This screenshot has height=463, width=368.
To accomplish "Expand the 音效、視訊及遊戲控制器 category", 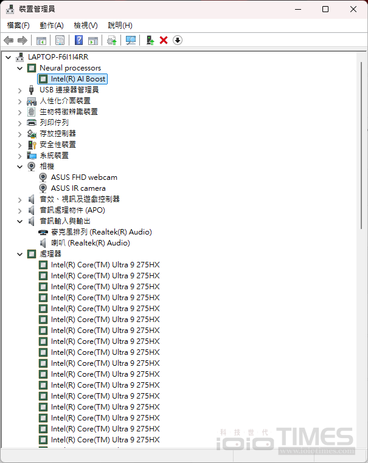I will (x=20, y=200).
